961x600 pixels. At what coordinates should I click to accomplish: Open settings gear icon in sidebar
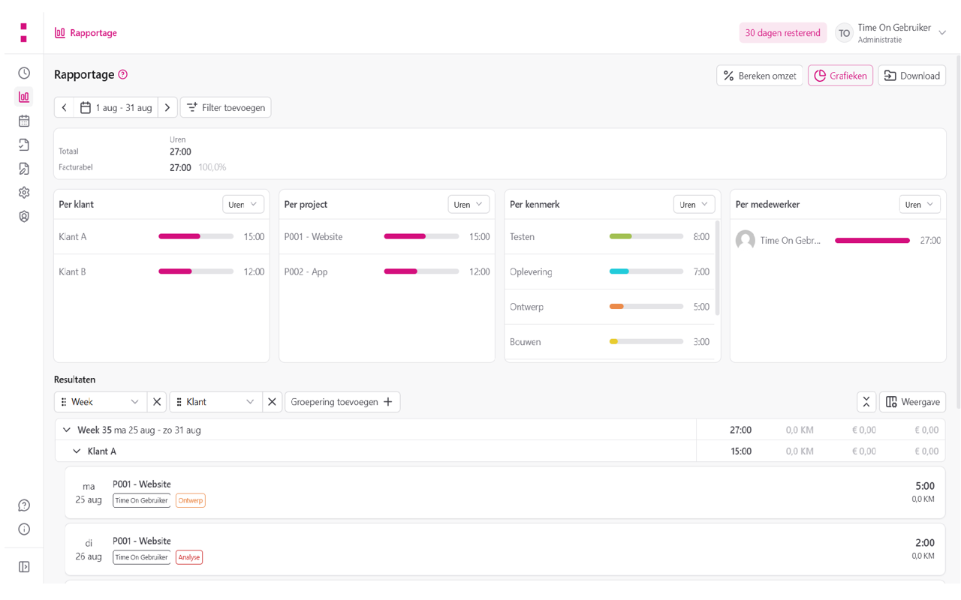[x=24, y=193]
